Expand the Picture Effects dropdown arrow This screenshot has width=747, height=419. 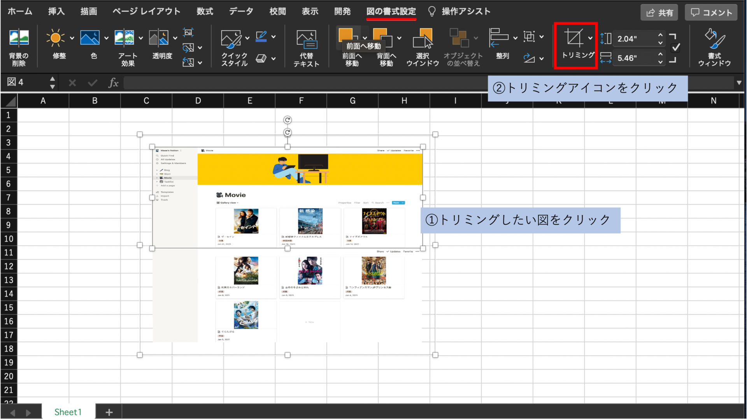click(x=274, y=59)
